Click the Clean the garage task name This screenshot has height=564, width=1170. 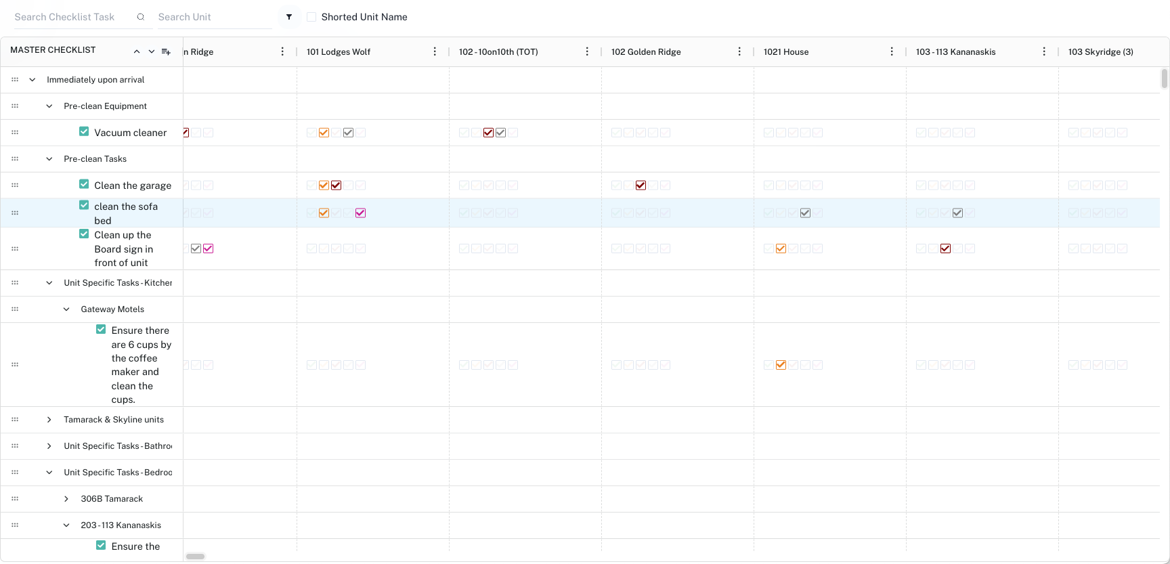133,186
